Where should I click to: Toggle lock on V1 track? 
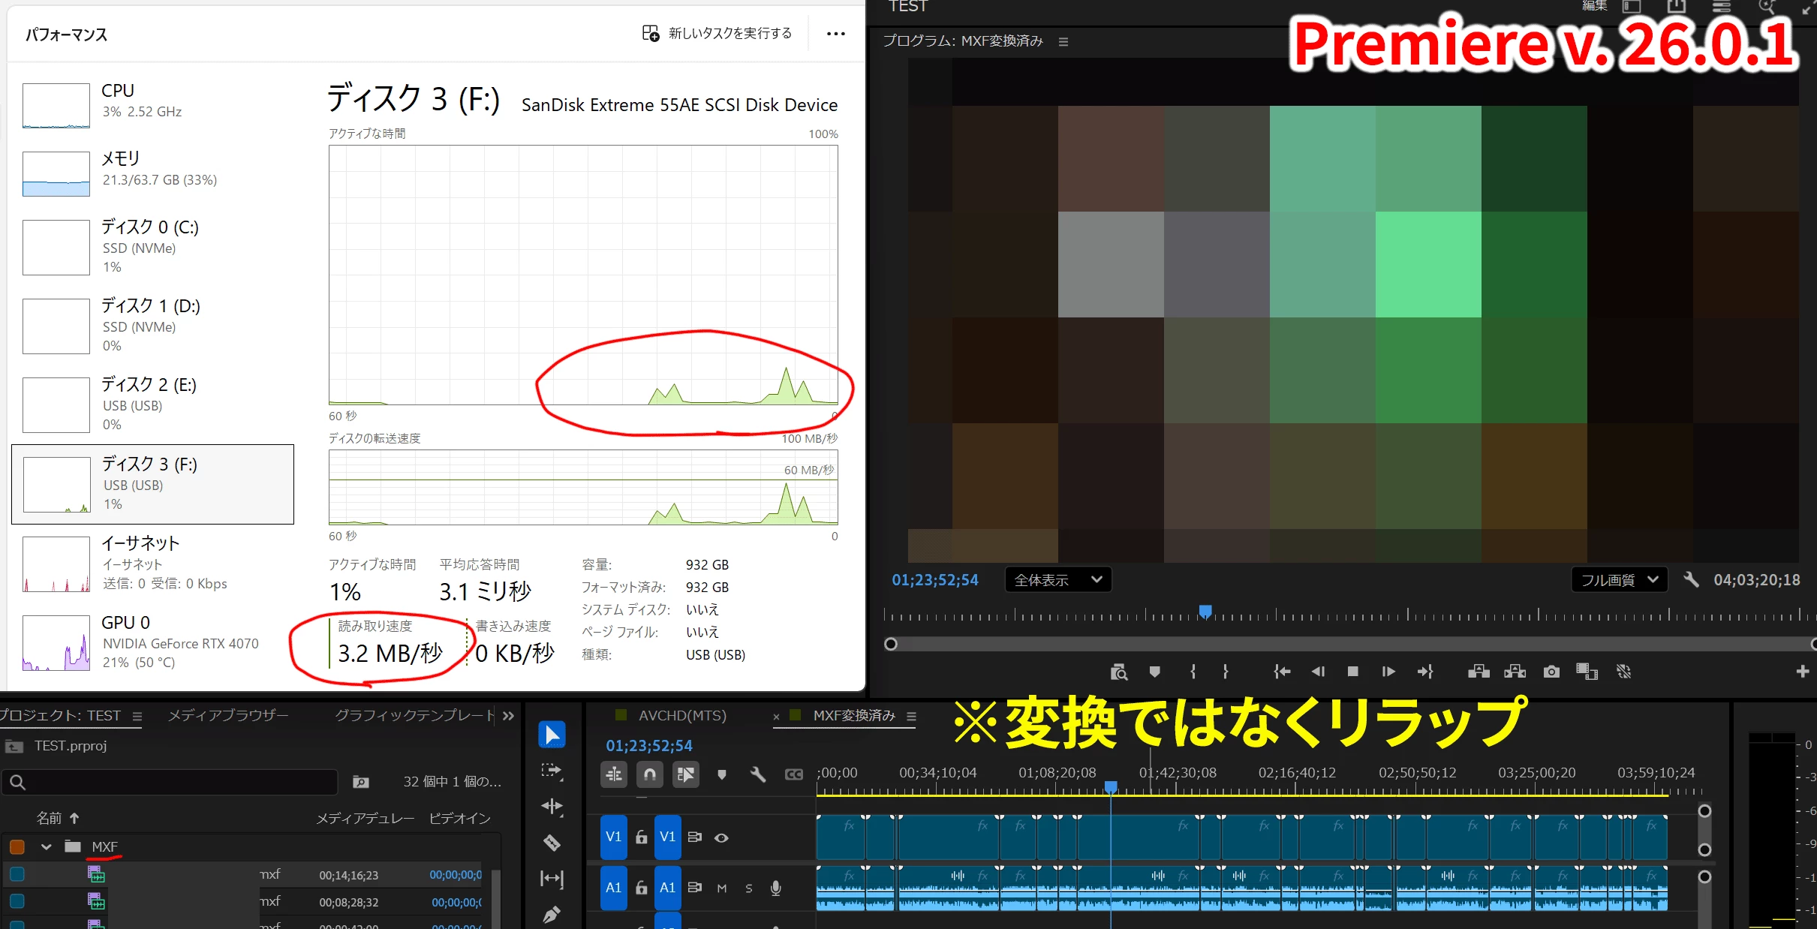click(641, 837)
